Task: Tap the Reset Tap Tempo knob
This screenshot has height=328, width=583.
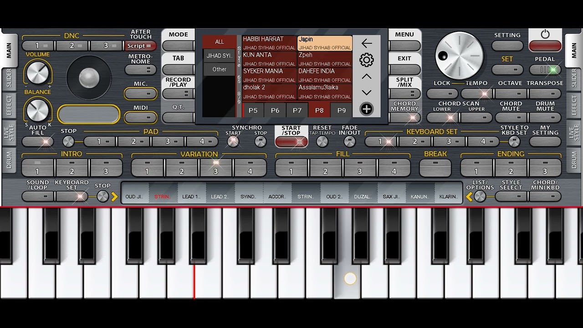Action: click(x=322, y=142)
